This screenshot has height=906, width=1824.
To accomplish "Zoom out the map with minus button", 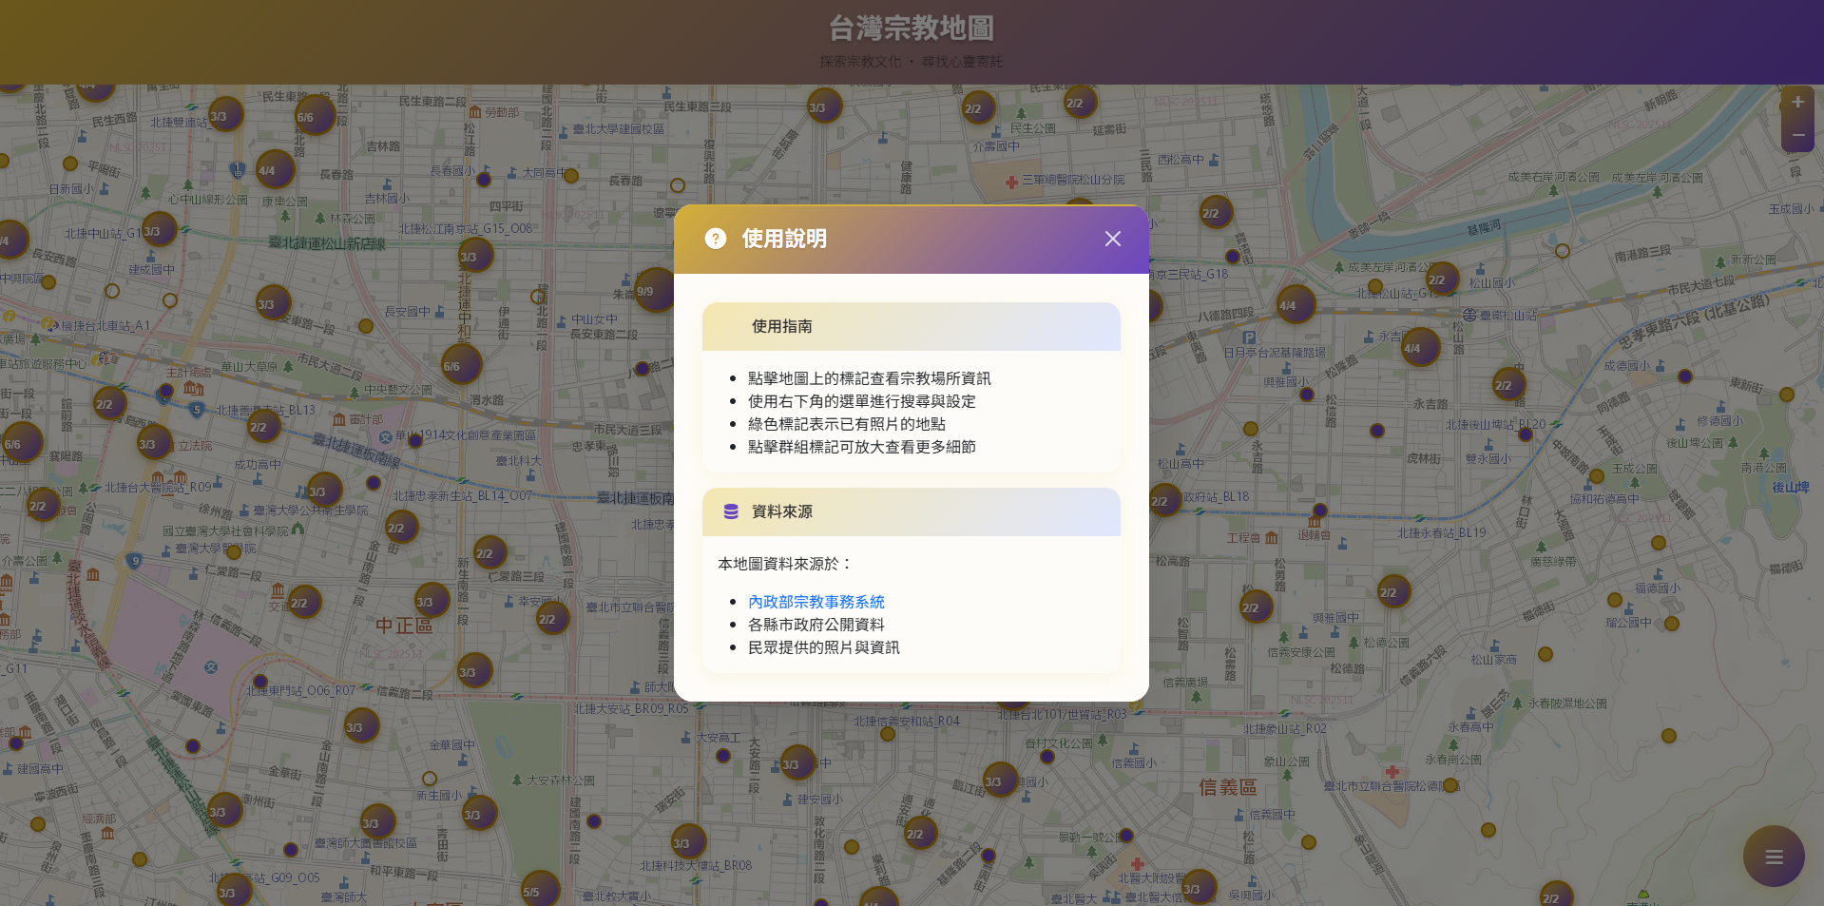I will click(1797, 135).
